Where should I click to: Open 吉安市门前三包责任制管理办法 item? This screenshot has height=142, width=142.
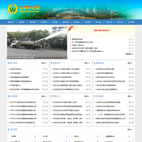pos(107,89)
